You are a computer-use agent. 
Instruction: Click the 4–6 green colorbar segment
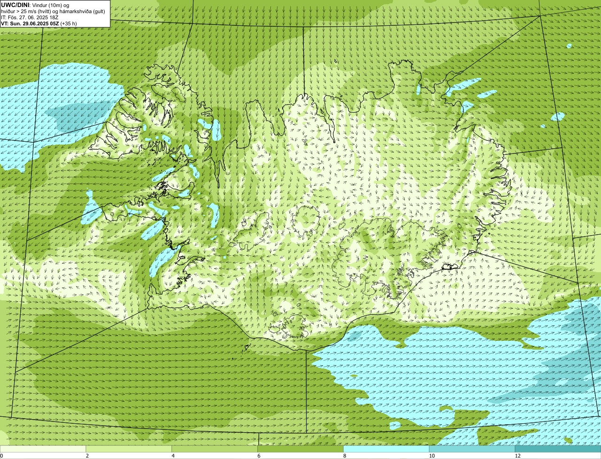click(x=215, y=449)
